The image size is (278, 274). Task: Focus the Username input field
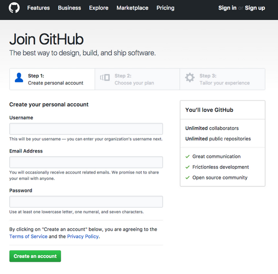point(86,129)
